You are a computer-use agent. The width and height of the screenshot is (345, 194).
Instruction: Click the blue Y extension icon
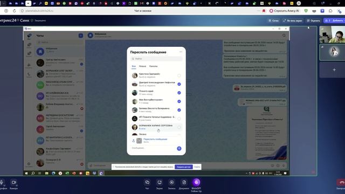coord(322,11)
